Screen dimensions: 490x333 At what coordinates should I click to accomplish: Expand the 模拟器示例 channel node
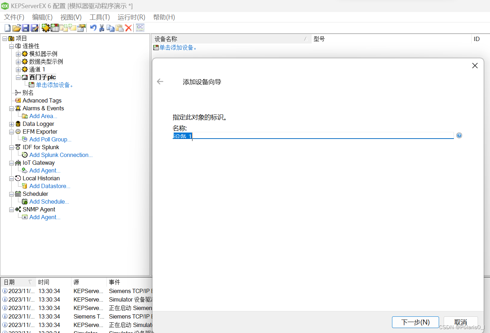[18, 54]
